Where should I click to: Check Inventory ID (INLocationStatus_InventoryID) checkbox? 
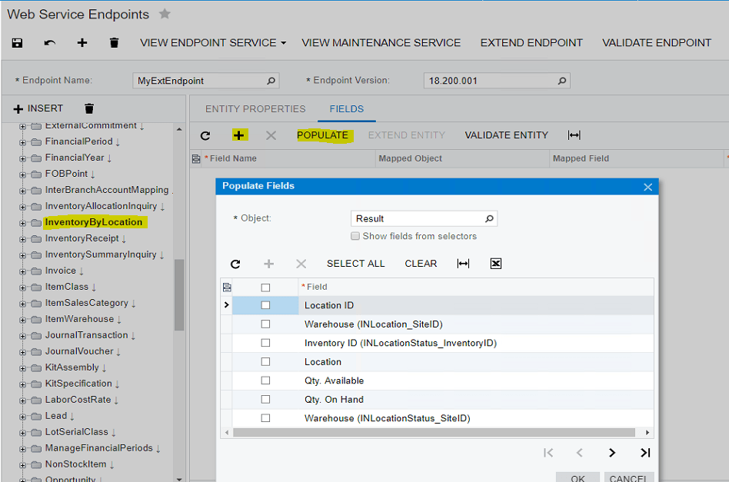(x=265, y=343)
